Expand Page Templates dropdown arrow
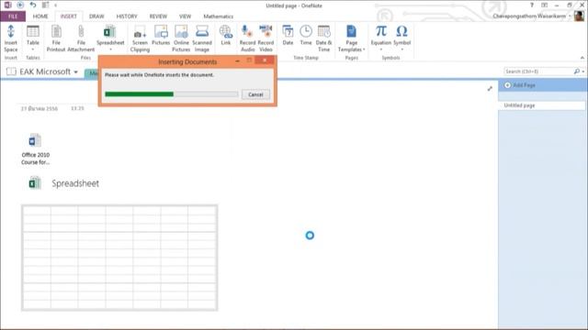This screenshot has width=588, height=330. coord(364,49)
